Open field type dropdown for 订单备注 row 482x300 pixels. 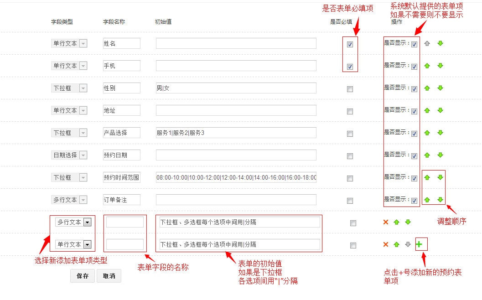coord(69,200)
